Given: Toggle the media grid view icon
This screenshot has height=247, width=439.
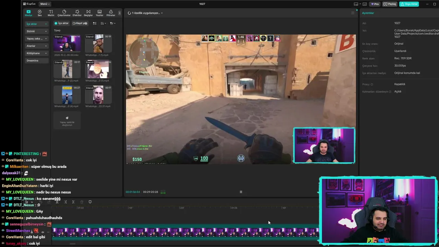Looking at the screenshot, I should click(x=95, y=23).
